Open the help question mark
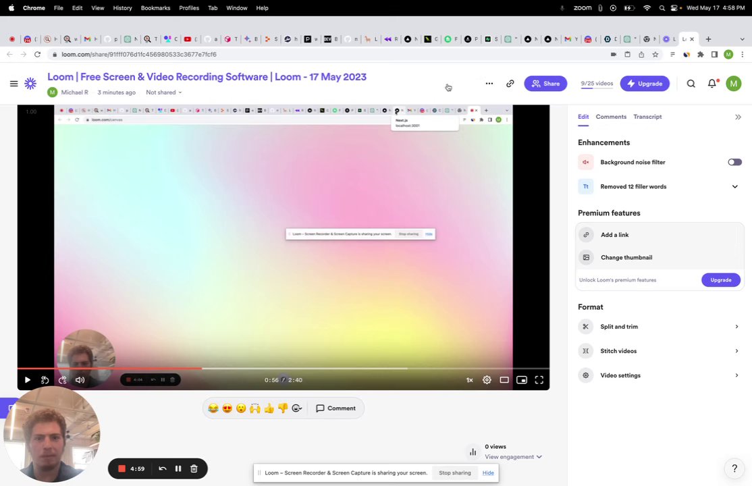The width and height of the screenshot is (752, 486). pyautogui.click(x=734, y=468)
